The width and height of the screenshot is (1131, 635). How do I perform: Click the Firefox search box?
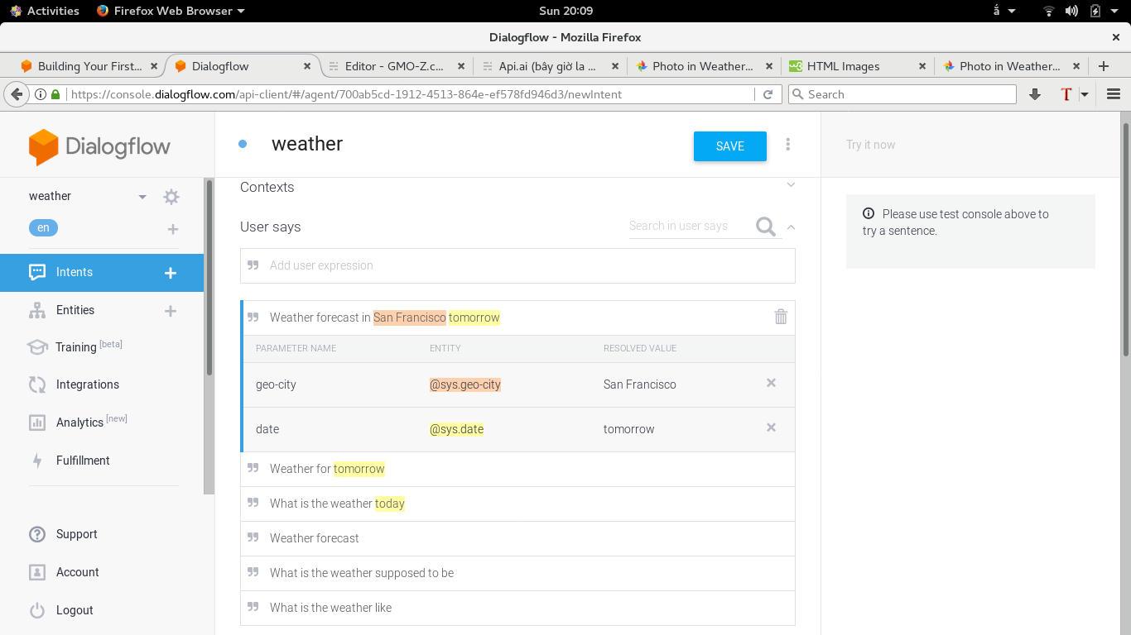pos(902,94)
